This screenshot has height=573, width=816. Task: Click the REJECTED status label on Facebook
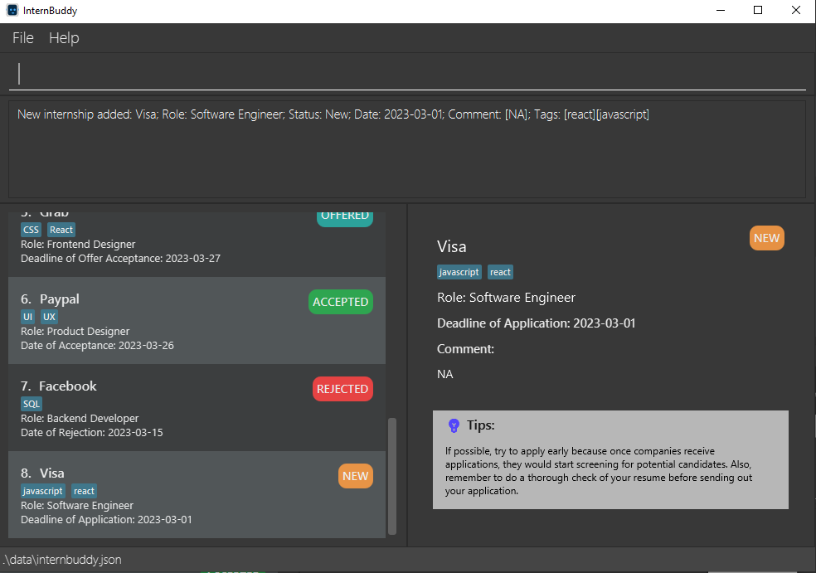(342, 389)
